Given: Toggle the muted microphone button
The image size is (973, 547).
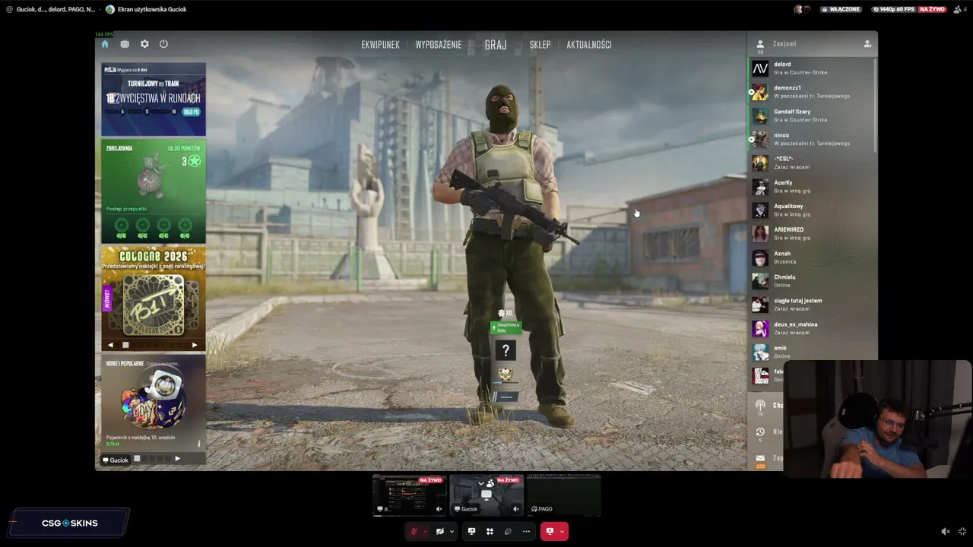Looking at the screenshot, I should click(414, 531).
